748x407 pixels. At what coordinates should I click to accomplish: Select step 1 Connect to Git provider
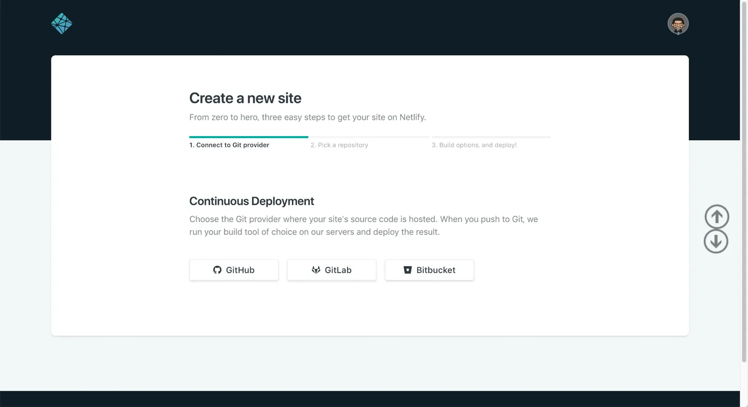229,145
